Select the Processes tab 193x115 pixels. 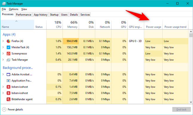8,14
